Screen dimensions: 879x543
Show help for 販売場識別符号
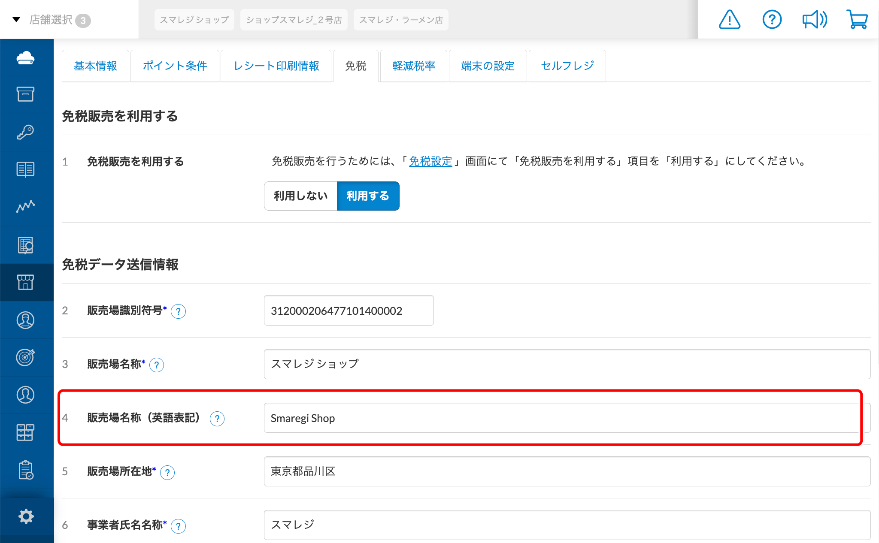(x=179, y=311)
